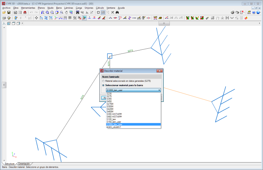Screen dimensions: 263x170
Task: Open help with blue question icon
Action: (x=254, y=12)
